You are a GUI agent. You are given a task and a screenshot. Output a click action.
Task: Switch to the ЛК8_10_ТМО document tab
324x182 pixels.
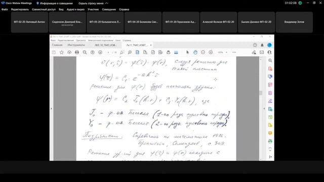pyautogui.click(x=106, y=45)
